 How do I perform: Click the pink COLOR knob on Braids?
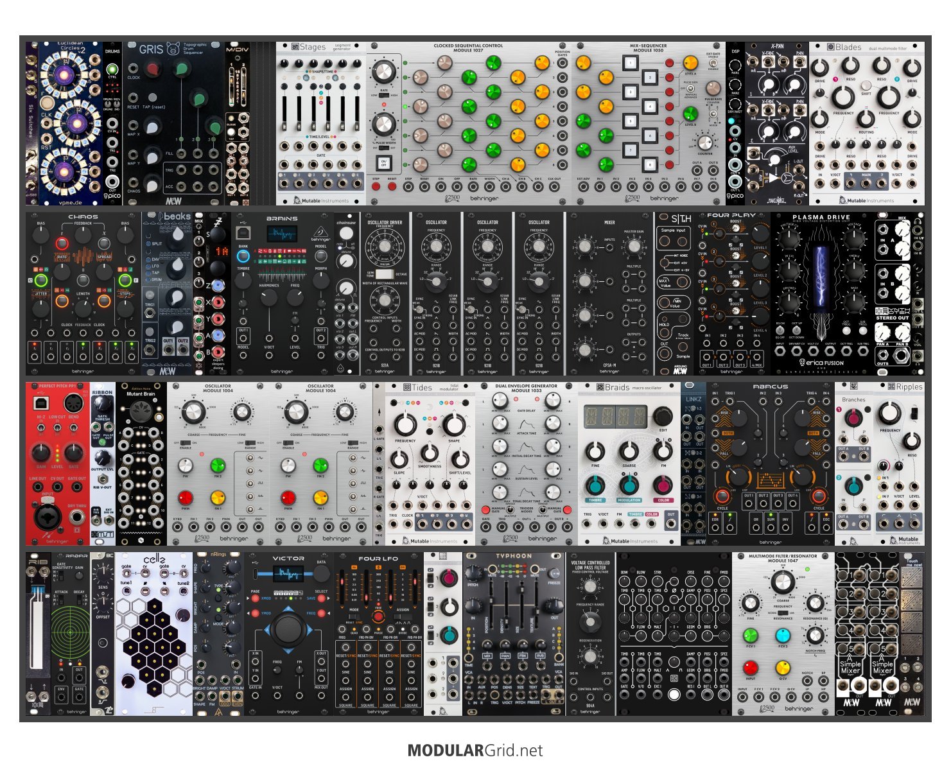pos(663,485)
